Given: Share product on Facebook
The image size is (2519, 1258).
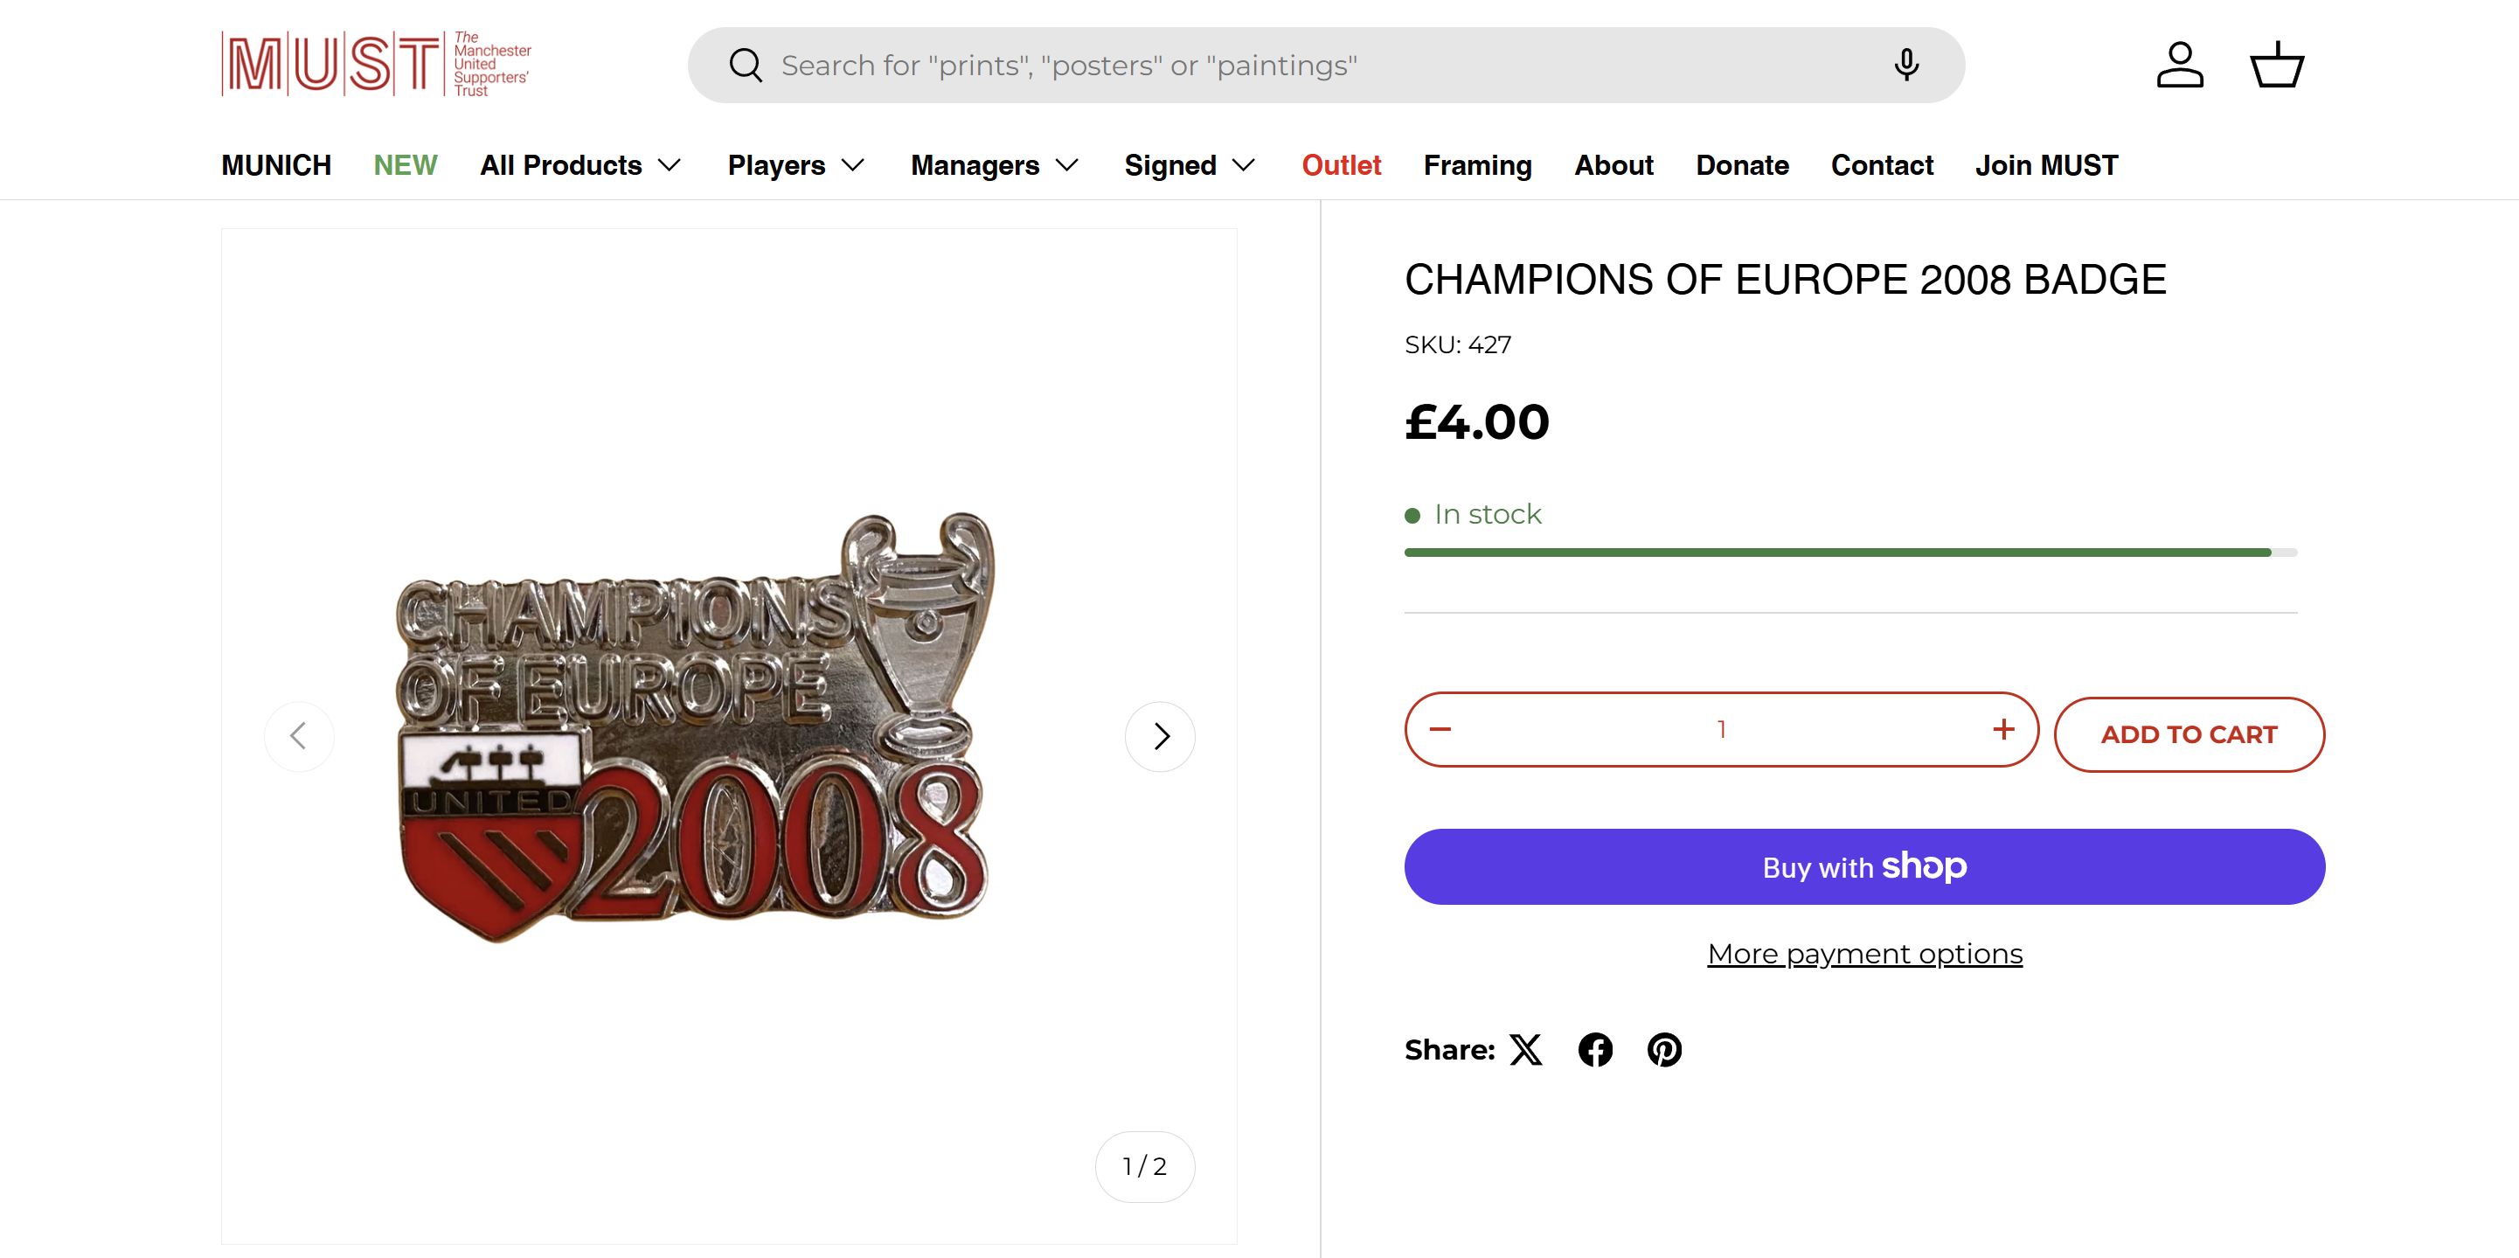Looking at the screenshot, I should click(1595, 1050).
